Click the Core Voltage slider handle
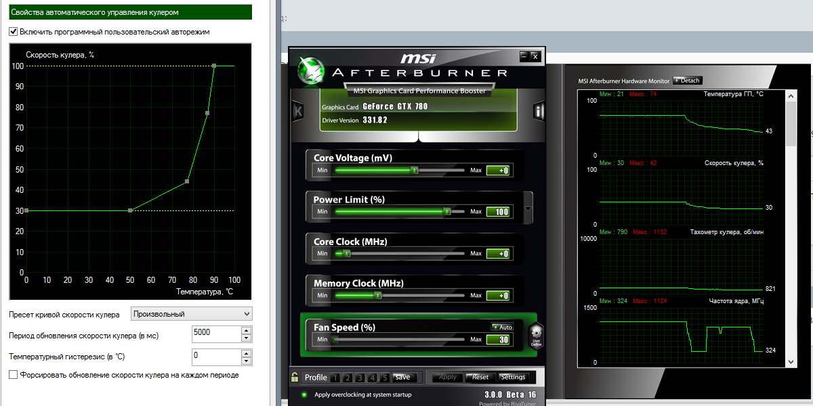The height and width of the screenshot is (406, 813). click(414, 170)
